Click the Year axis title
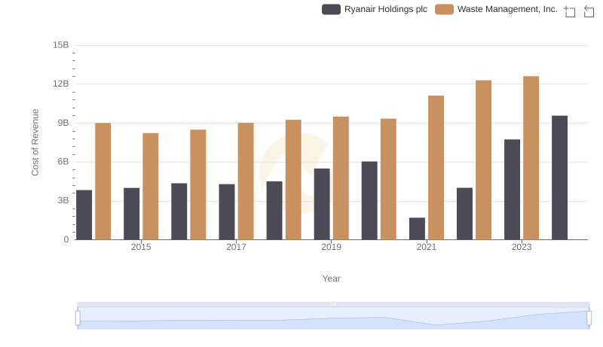 pyautogui.click(x=331, y=279)
